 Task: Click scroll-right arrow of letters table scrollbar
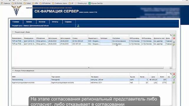point(171,68)
